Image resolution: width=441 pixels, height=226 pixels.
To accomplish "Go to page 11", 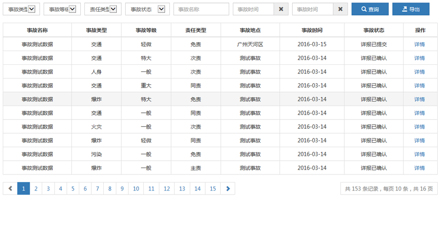I will point(151,188).
